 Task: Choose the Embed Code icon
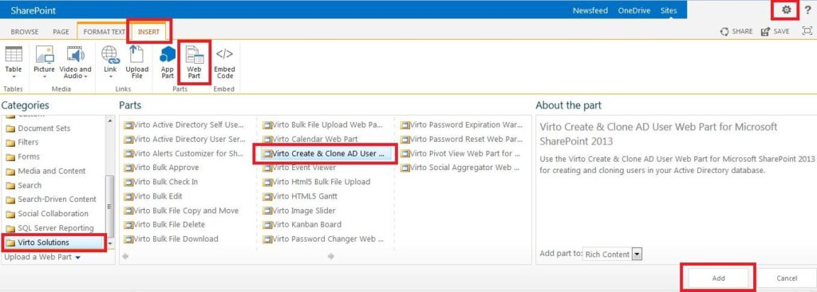pos(224,53)
